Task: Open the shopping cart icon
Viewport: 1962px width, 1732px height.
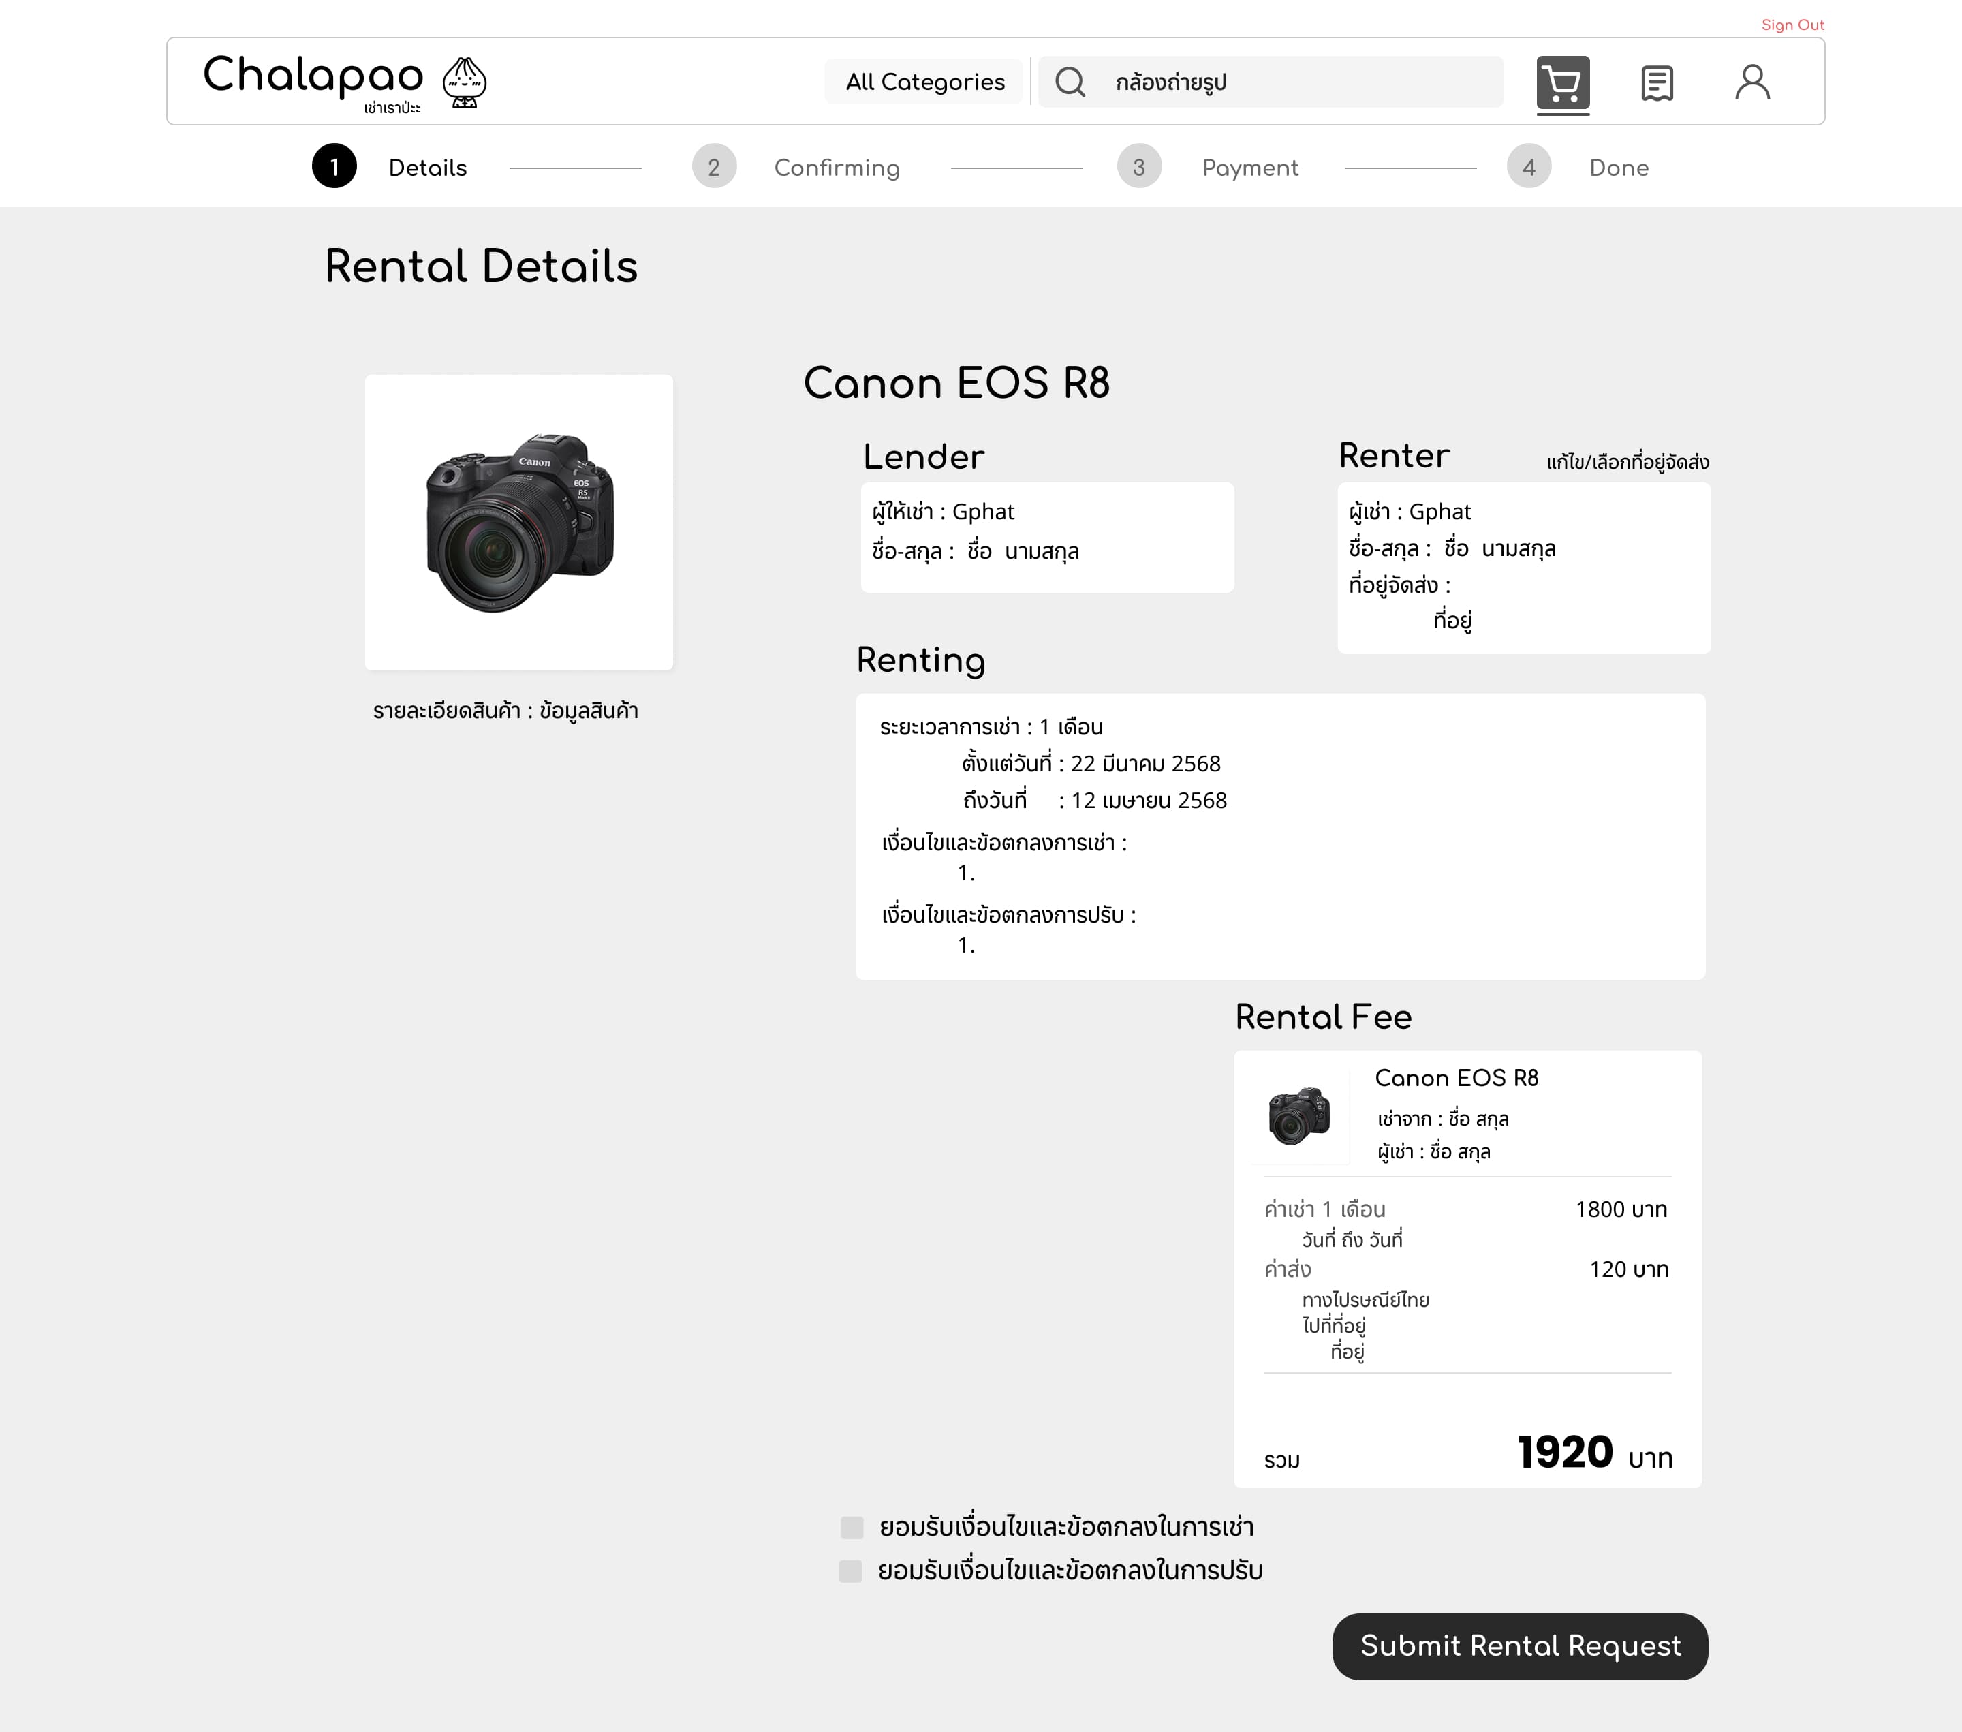Action: click(1563, 84)
